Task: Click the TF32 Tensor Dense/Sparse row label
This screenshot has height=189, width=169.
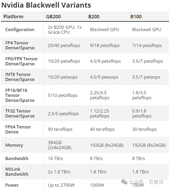Action: (20, 113)
